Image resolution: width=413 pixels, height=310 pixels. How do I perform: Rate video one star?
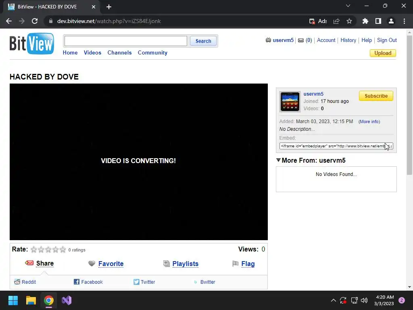point(34,249)
